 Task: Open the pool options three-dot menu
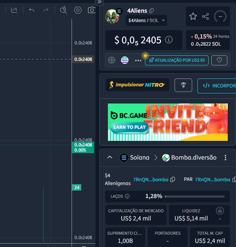coord(226,158)
